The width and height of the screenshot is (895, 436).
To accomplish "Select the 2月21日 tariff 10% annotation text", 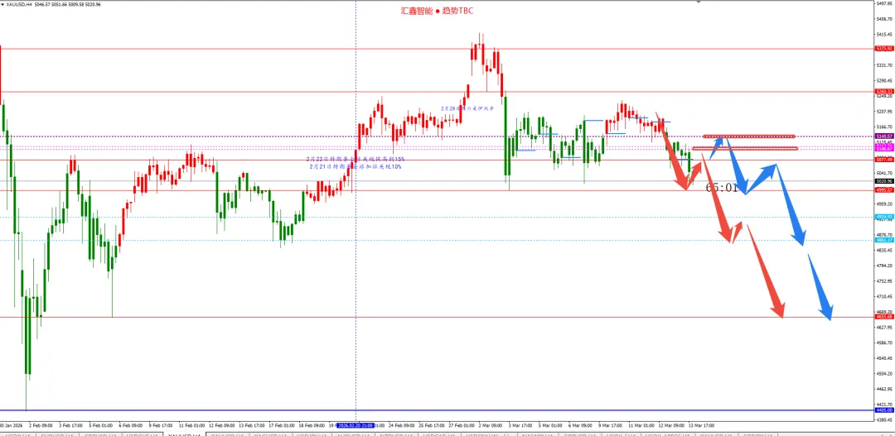I will 355,167.
